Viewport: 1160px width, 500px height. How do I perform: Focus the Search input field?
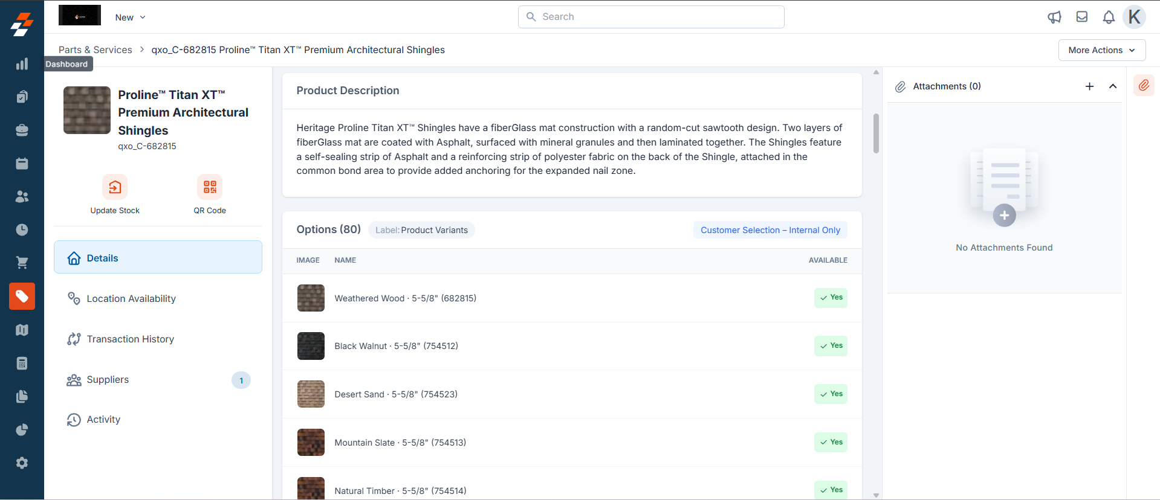651,17
